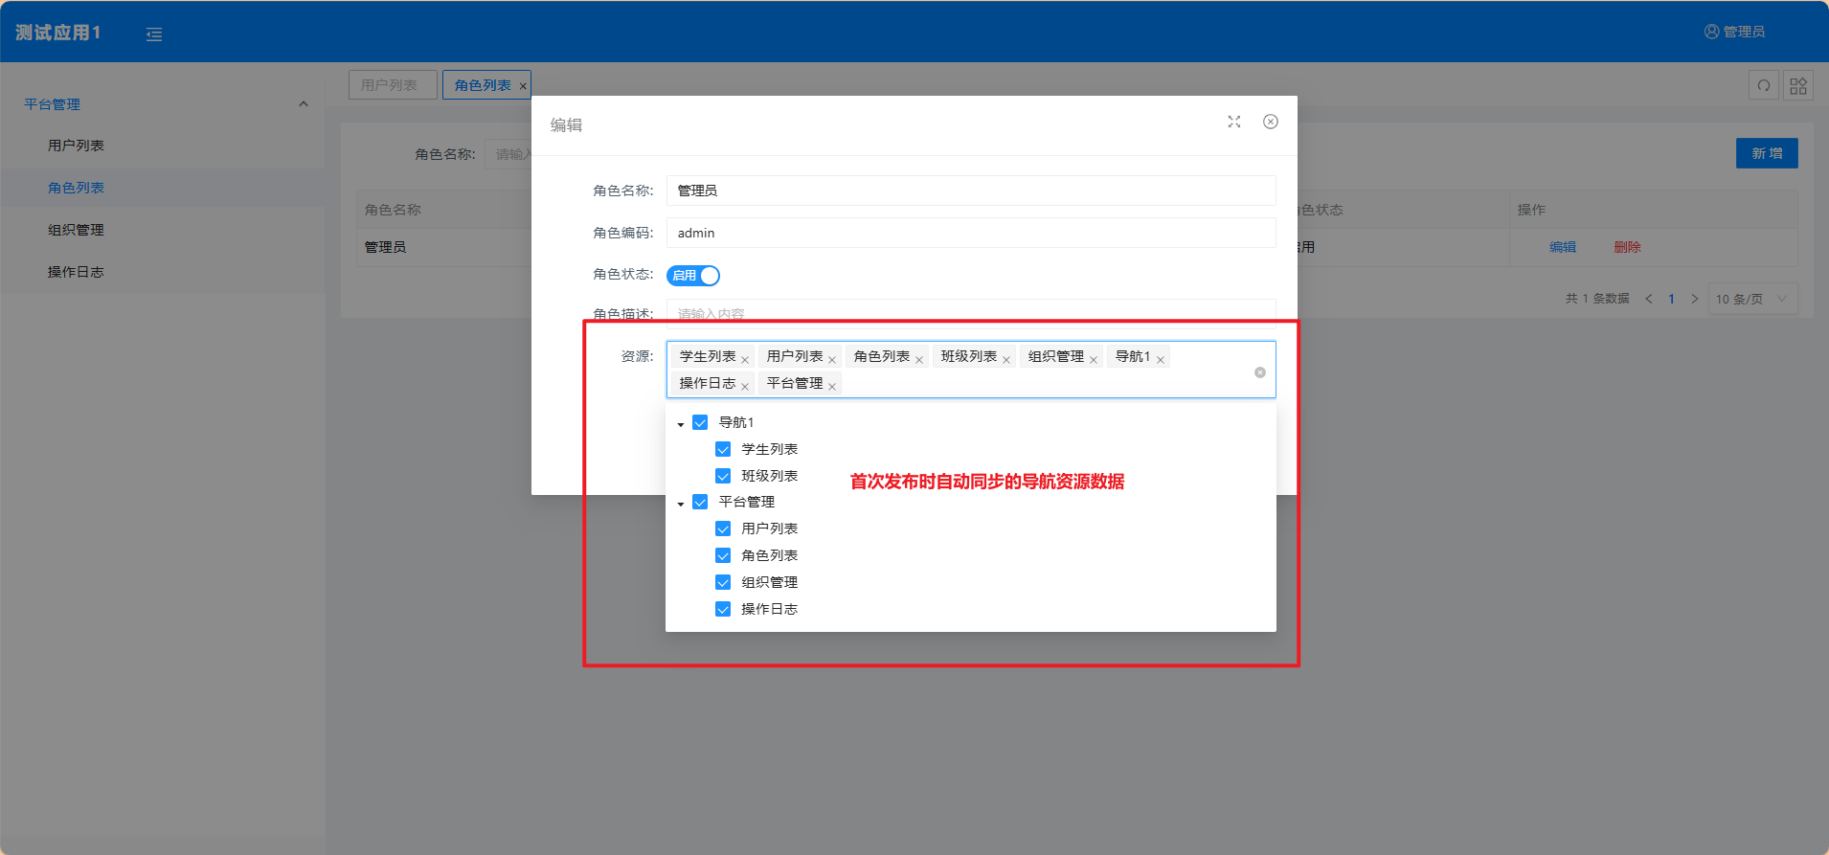Collapse the sidebar menu hamburger icon
Image resolution: width=1829 pixels, height=855 pixels.
point(154,34)
